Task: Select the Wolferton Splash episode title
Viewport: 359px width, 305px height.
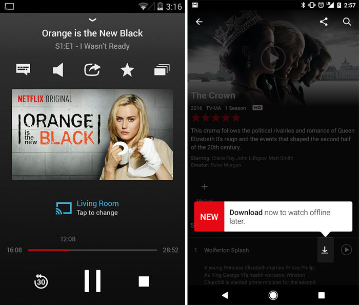Action: tap(227, 250)
